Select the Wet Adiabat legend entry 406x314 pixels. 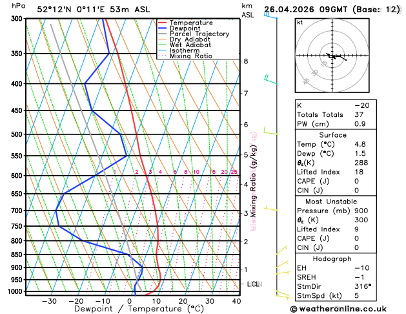pyautogui.click(x=190, y=45)
